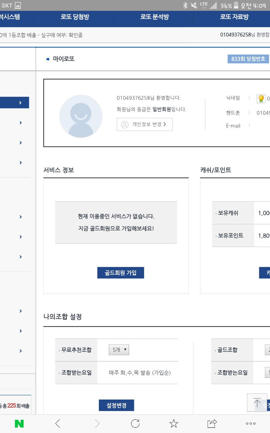View the 833회 당첨번호 button

coord(248,59)
